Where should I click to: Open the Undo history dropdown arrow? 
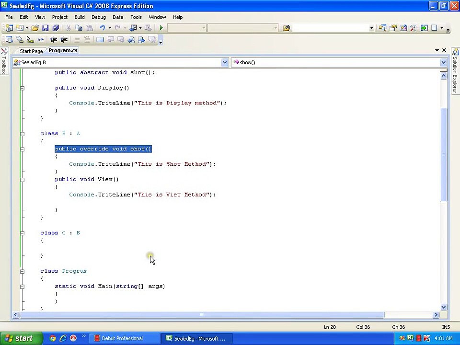tap(110, 28)
